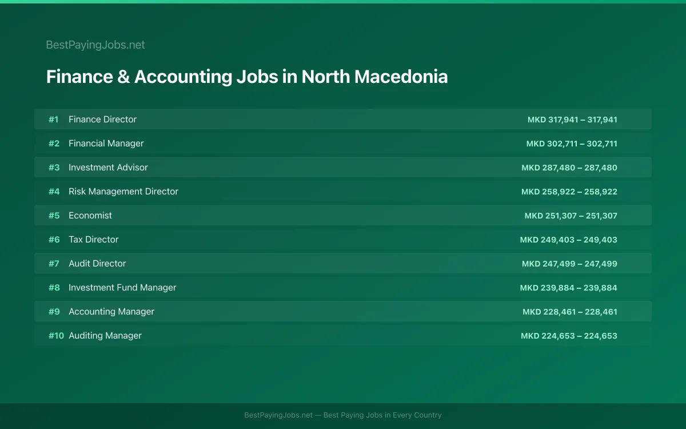This screenshot has height=429, width=686.
Task: Click the salary MKD 251,307 – 251,307
Action: (571, 216)
